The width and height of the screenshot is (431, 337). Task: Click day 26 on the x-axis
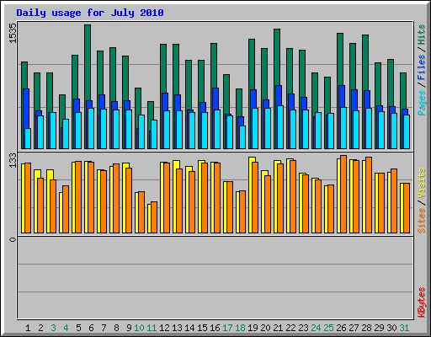click(x=341, y=328)
